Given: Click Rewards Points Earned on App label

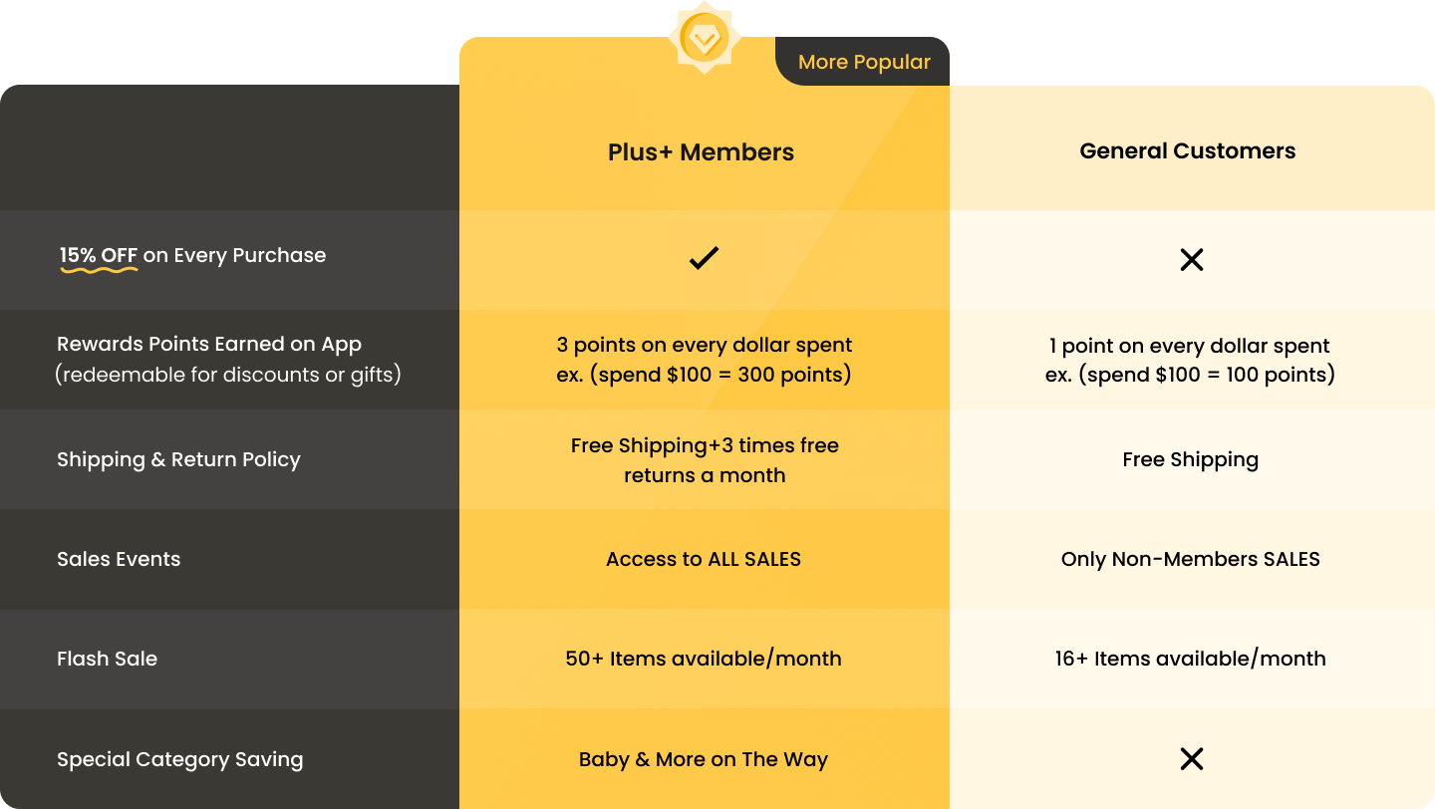Looking at the screenshot, I should pyautogui.click(x=209, y=345).
